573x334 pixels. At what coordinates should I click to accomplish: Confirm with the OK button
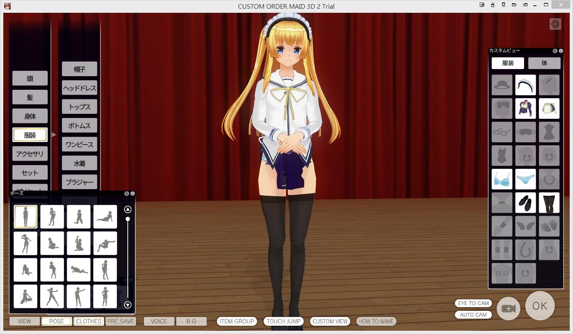click(x=540, y=306)
